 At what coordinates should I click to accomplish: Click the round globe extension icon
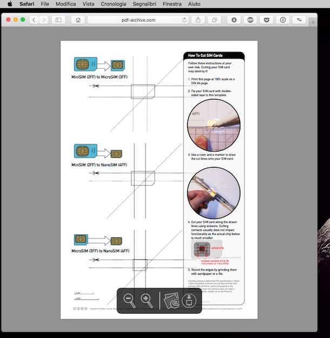tap(250, 20)
